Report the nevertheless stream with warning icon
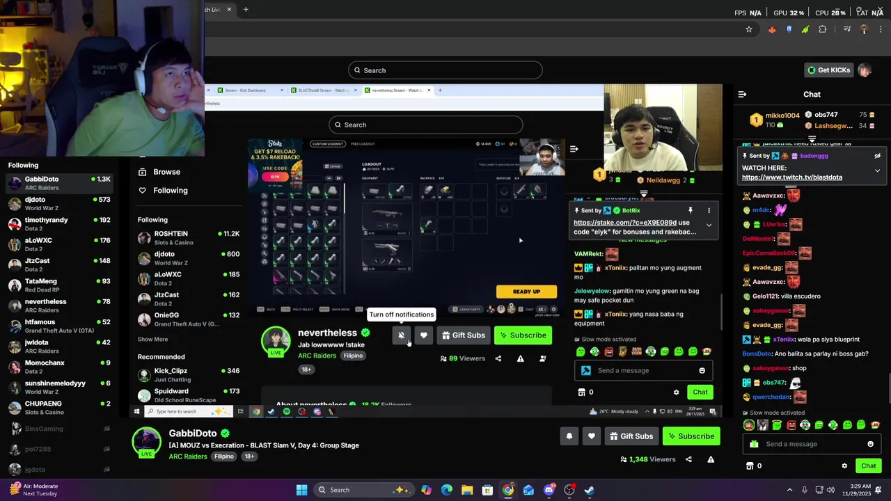Screen dimensions: 891x501 point(520,358)
